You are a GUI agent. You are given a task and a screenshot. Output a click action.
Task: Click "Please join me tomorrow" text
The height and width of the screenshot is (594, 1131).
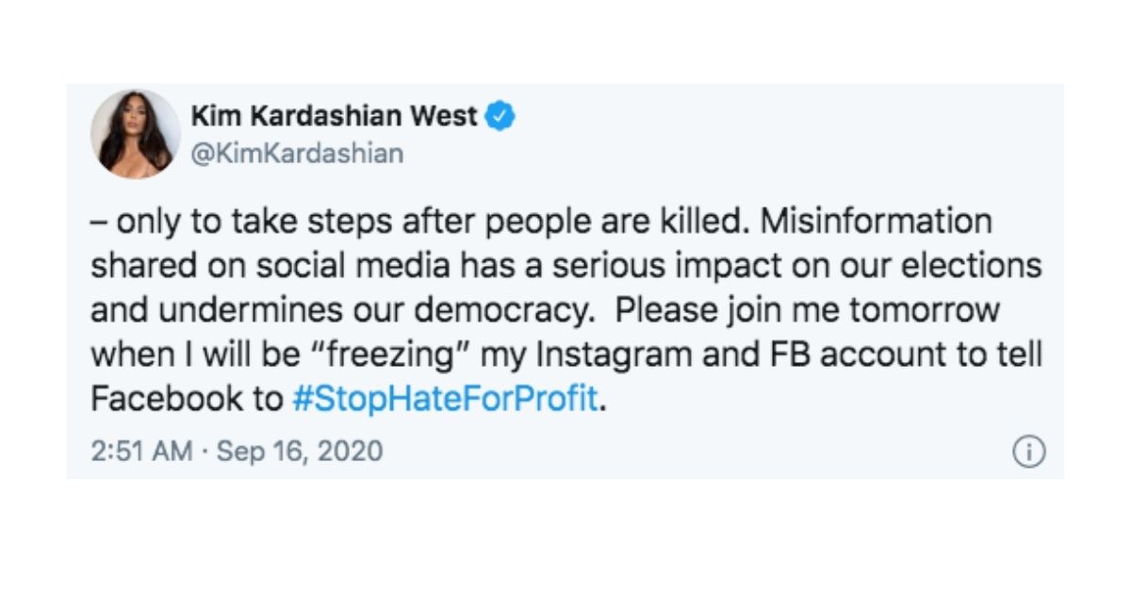click(x=811, y=311)
